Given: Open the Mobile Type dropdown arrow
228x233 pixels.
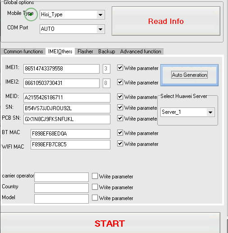Looking at the screenshot, I should (100, 15).
